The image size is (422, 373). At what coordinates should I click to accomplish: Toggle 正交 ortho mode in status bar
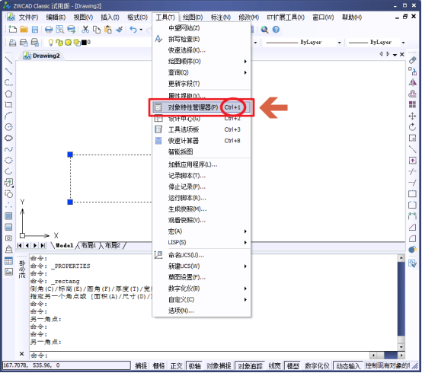coord(176,365)
